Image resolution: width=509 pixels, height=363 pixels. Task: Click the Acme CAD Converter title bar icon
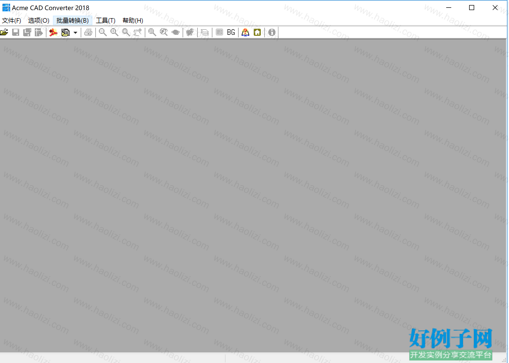click(x=6, y=8)
